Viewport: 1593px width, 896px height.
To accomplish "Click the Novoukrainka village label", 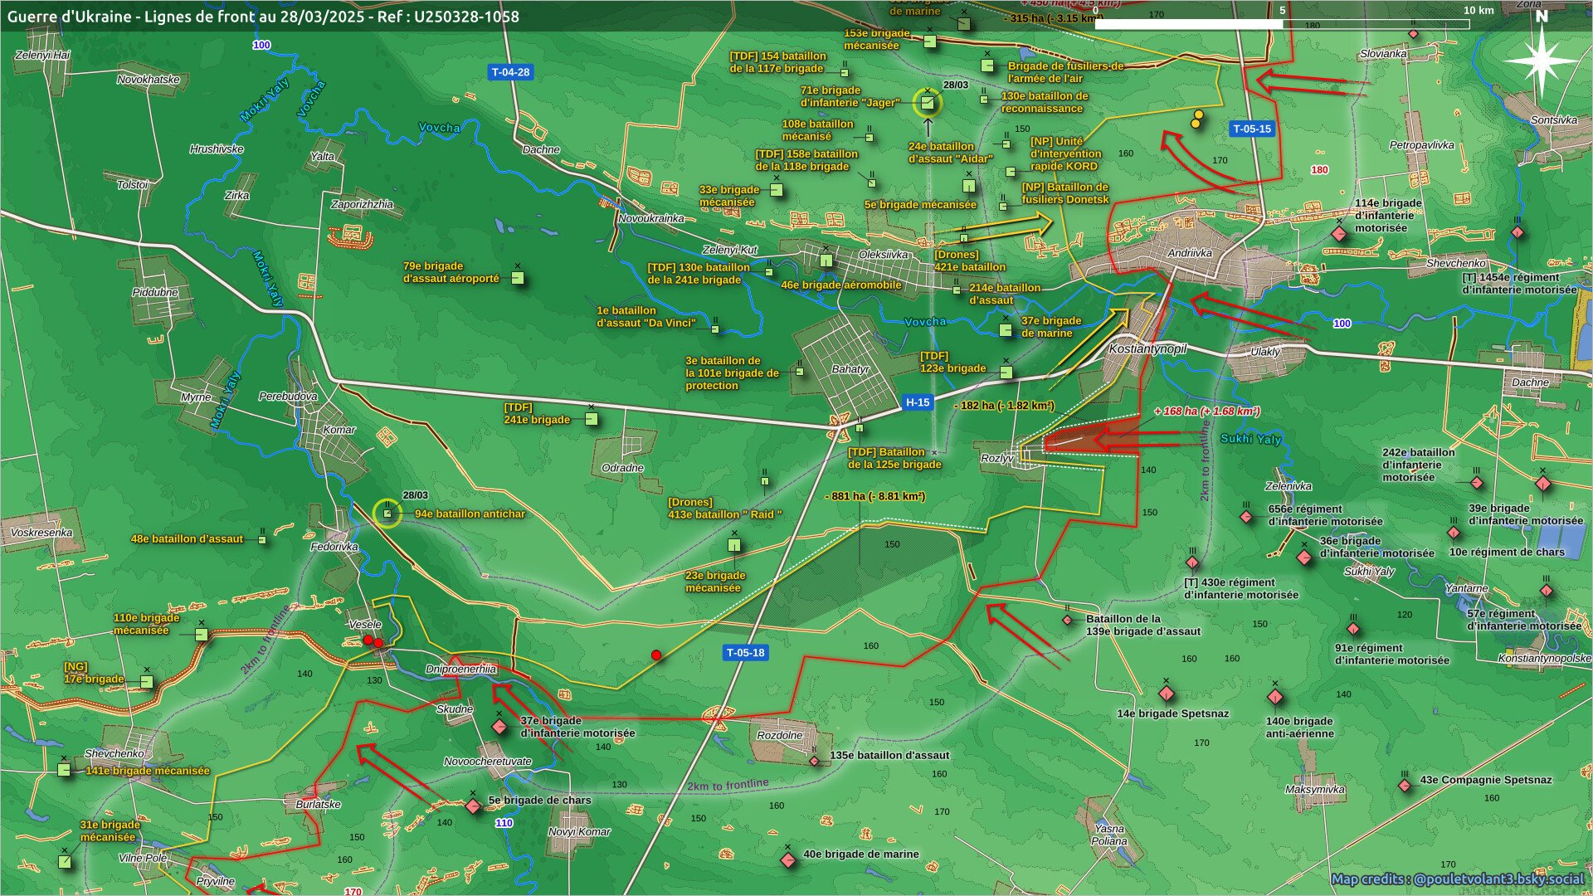I will 651,218.
